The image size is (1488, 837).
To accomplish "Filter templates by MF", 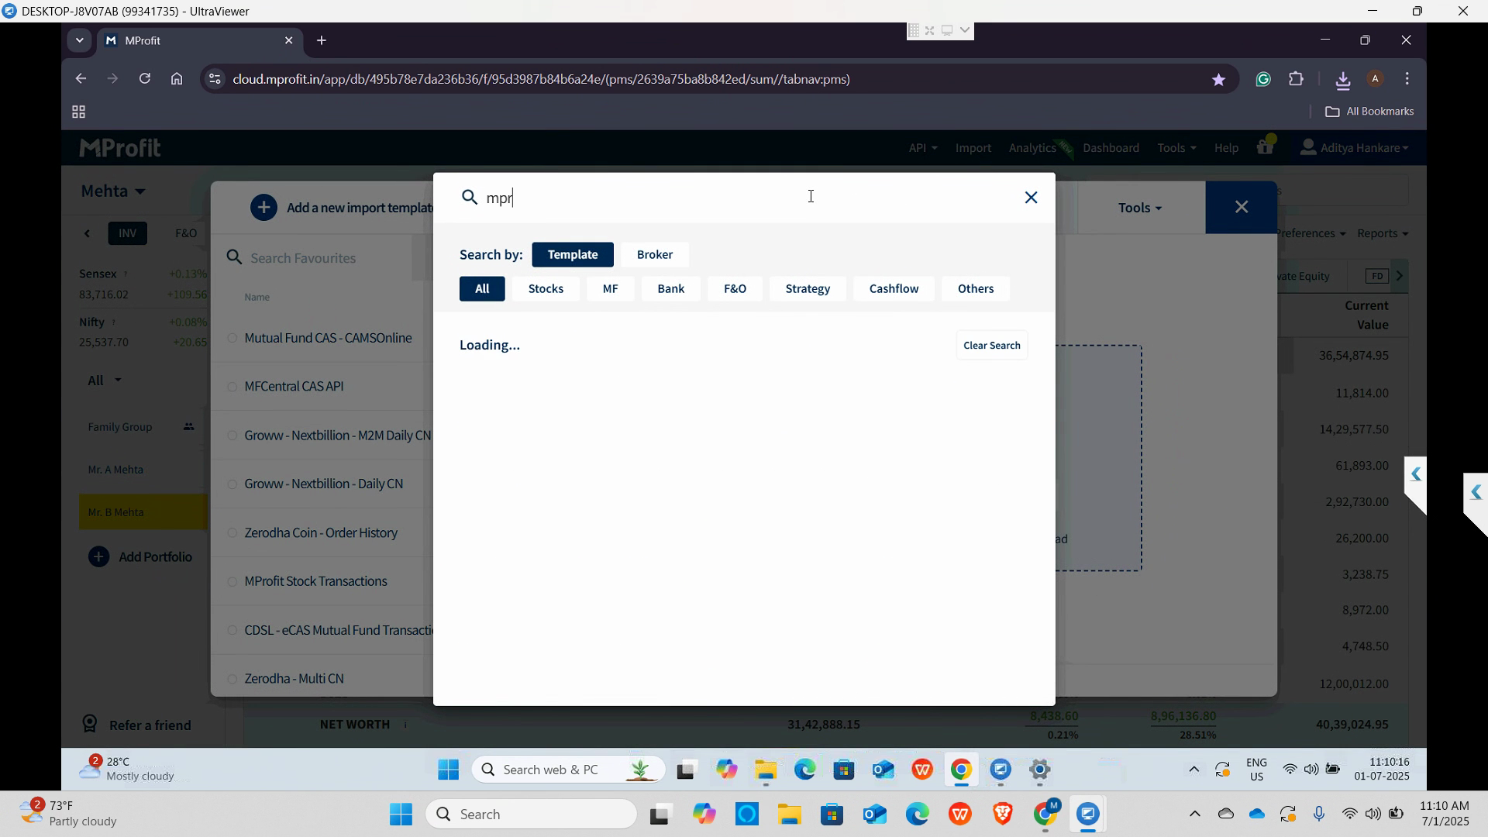I will pos(611,288).
